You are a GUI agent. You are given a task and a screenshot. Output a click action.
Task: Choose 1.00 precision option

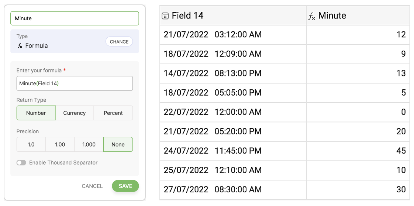[60, 145]
